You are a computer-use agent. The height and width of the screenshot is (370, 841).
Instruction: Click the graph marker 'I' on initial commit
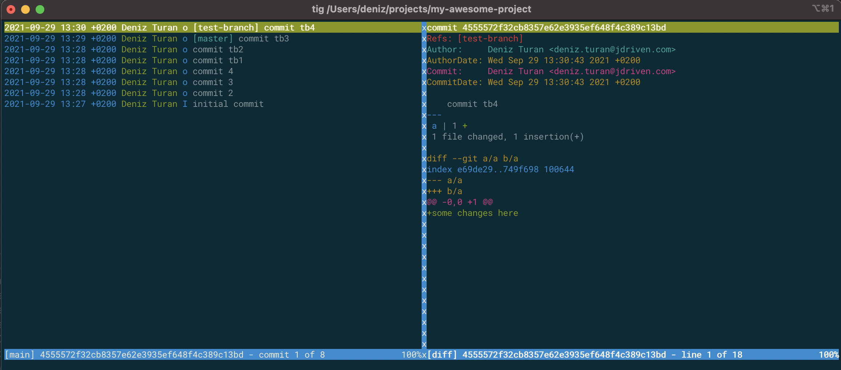(x=185, y=104)
